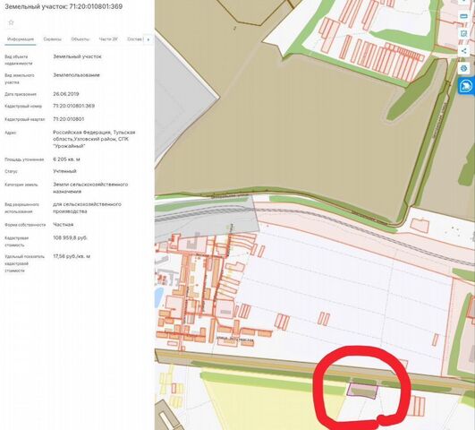Switch to the Информация tab

click(x=21, y=39)
